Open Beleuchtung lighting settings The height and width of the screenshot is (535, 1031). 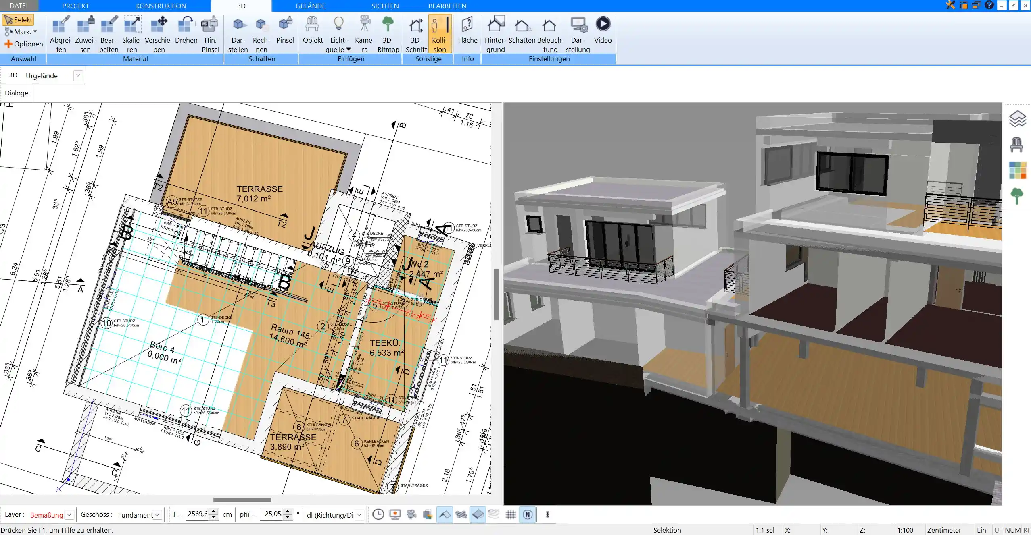click(550, 34)
